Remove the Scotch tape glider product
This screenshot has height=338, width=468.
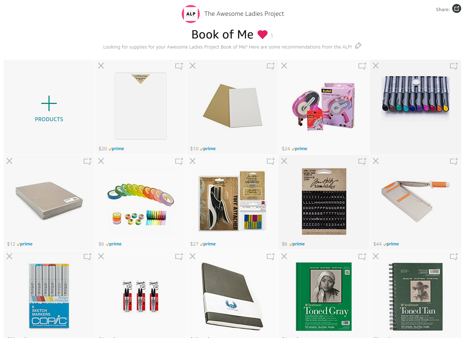tap(284, 66)
